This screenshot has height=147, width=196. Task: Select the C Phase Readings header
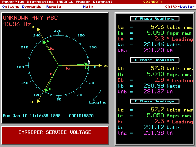(155, 101)
